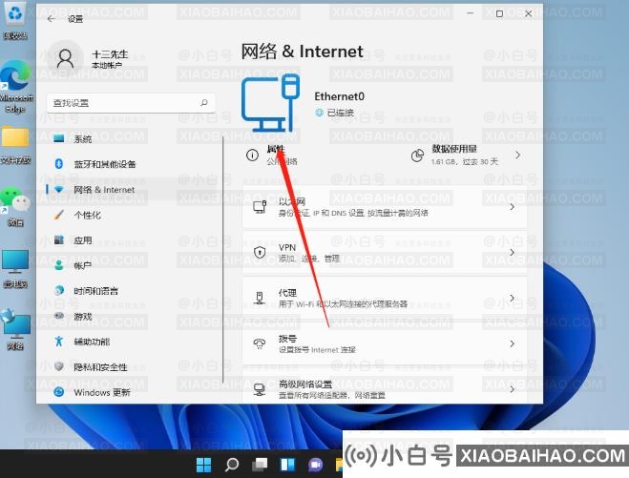This screenshot has width=629, height=478.
Task: Click the 游戏 controller icon
Action: (x=59, y=316)
